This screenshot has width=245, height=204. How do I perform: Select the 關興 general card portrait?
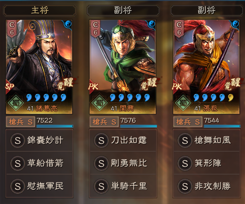[122, 67]
